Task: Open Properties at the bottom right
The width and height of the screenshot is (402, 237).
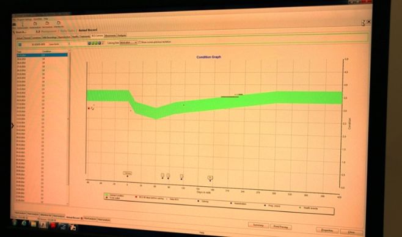Action: click(327, 230)
